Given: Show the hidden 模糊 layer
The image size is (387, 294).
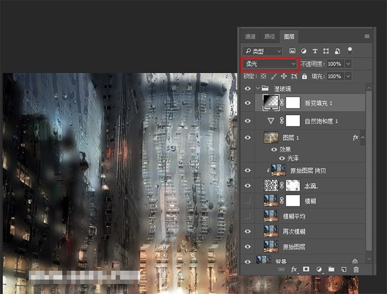Looking at the screenshot, I should pyautogui.click(x=247, y=201).
